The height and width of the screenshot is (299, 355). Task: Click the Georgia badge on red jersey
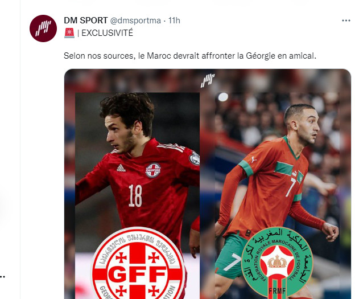pyautogui.click(x=153, y=170)
